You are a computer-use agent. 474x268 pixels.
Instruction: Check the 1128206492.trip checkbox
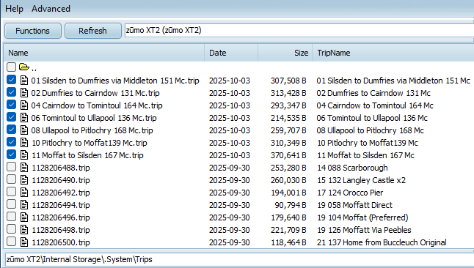(x=11, y=191)
